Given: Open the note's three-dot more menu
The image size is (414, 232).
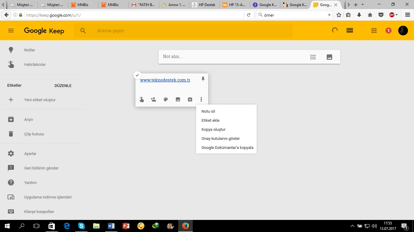Looking at the screenshot, I should pos(201,99).
